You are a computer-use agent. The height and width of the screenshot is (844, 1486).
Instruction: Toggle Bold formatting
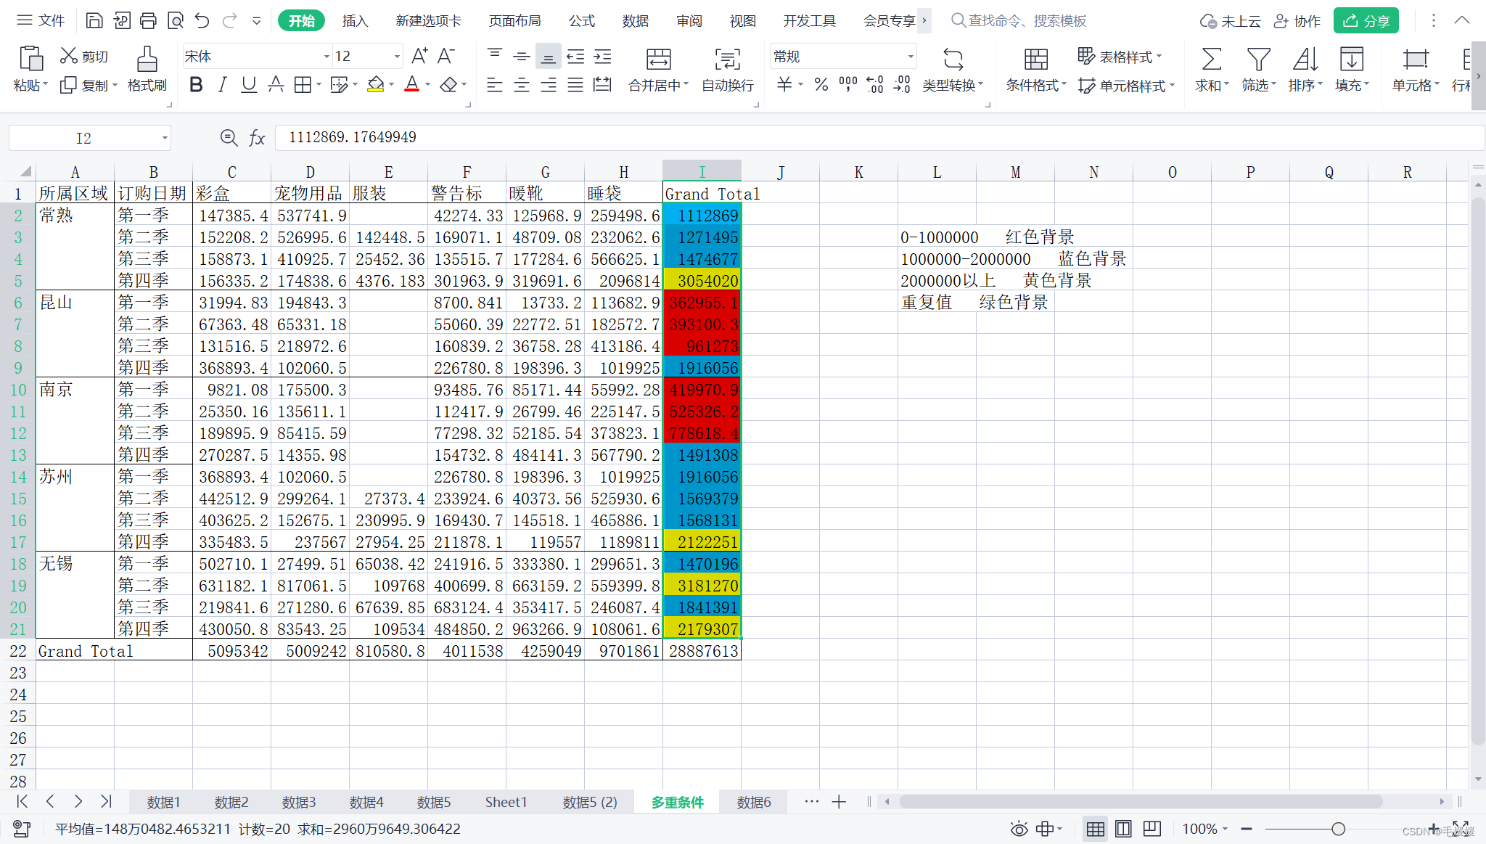(x=195, y=85)
